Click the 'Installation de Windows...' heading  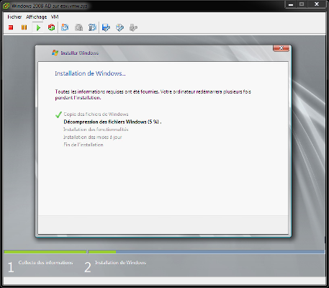tap(90, 73)
